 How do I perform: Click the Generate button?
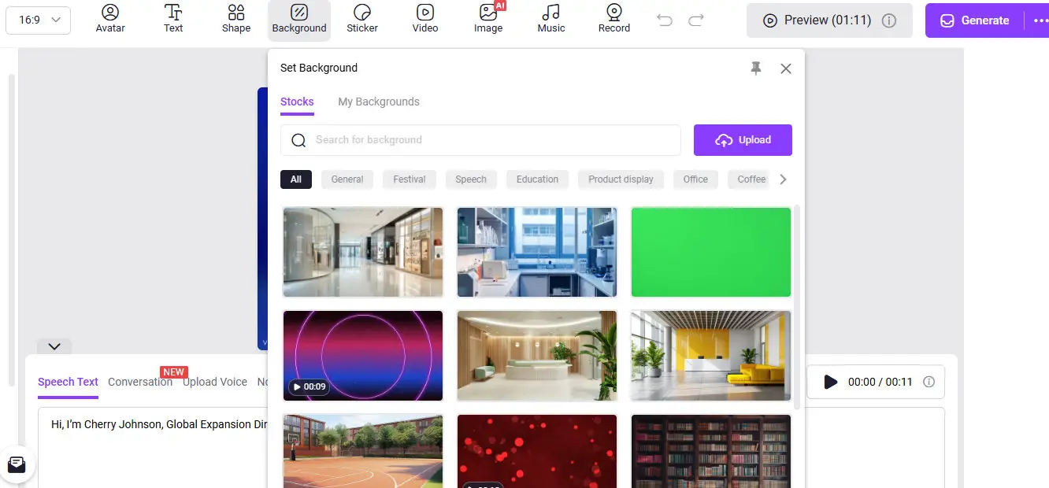[x=976, y=20]
